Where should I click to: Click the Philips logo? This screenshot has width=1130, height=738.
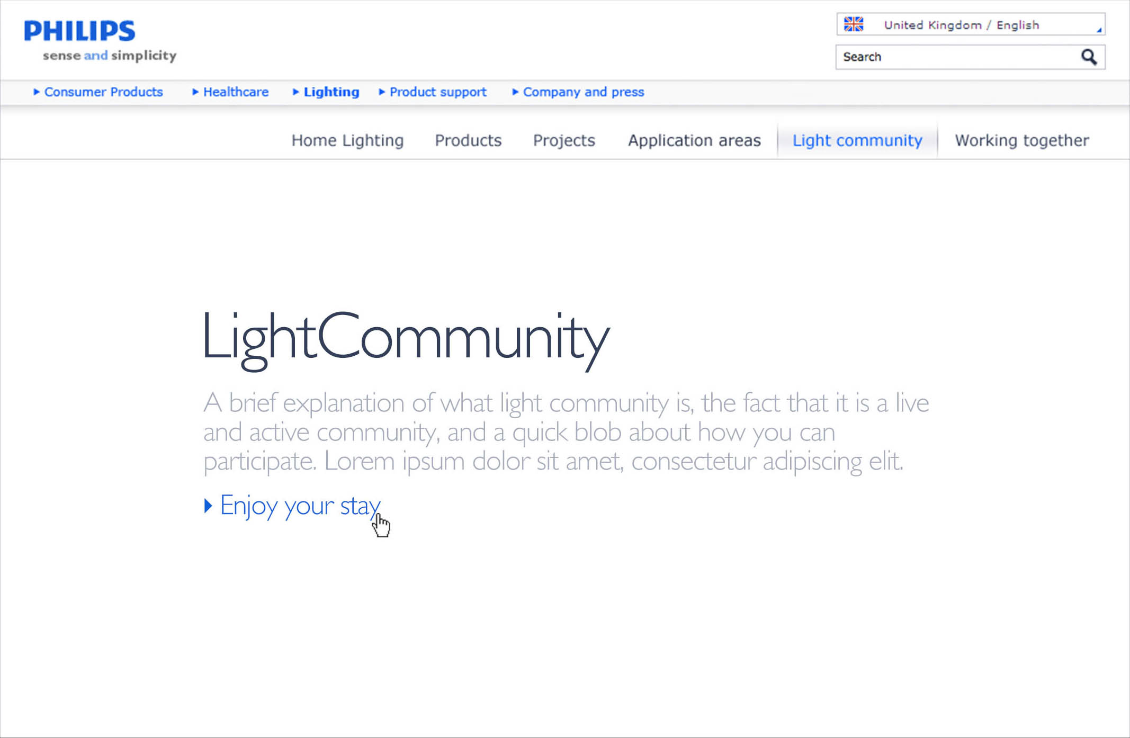tap(79, 31)
